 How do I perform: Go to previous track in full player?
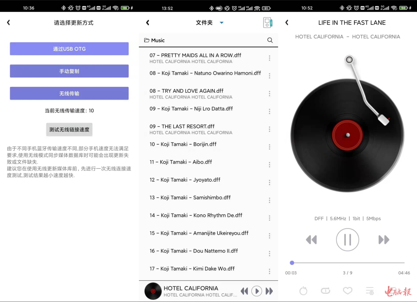[311, 240]
